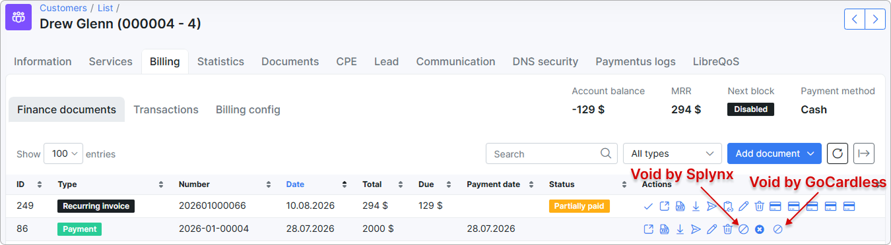Open the Statistics tab
Image resolution: width=891 pixels, height=245 pixels.
point(220,61)
